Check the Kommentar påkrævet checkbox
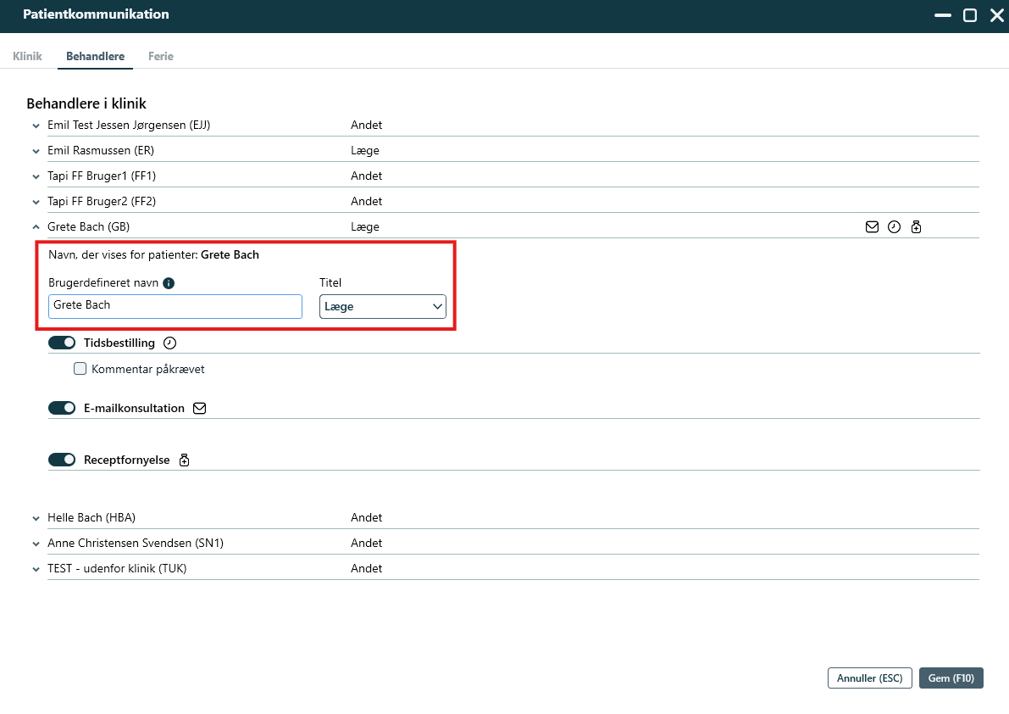The height and width of the screenshot is (714, 1009). pos(80,369)
